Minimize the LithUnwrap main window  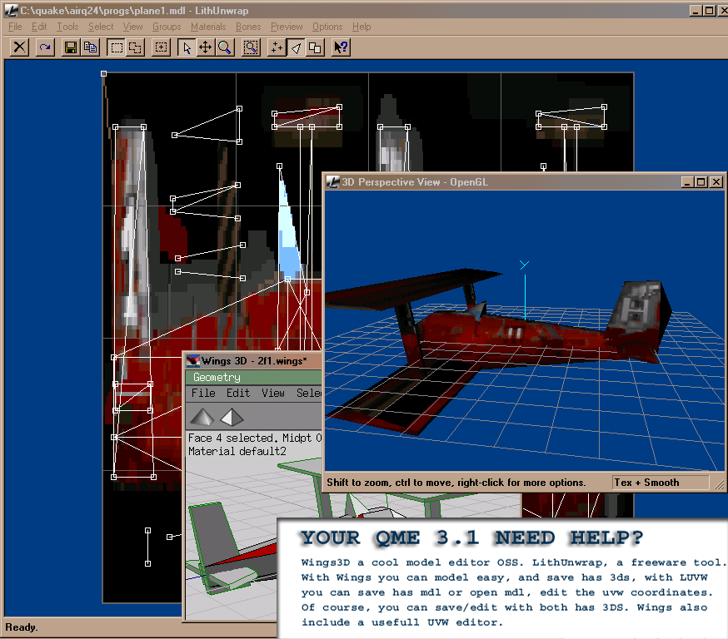(696, 10)
